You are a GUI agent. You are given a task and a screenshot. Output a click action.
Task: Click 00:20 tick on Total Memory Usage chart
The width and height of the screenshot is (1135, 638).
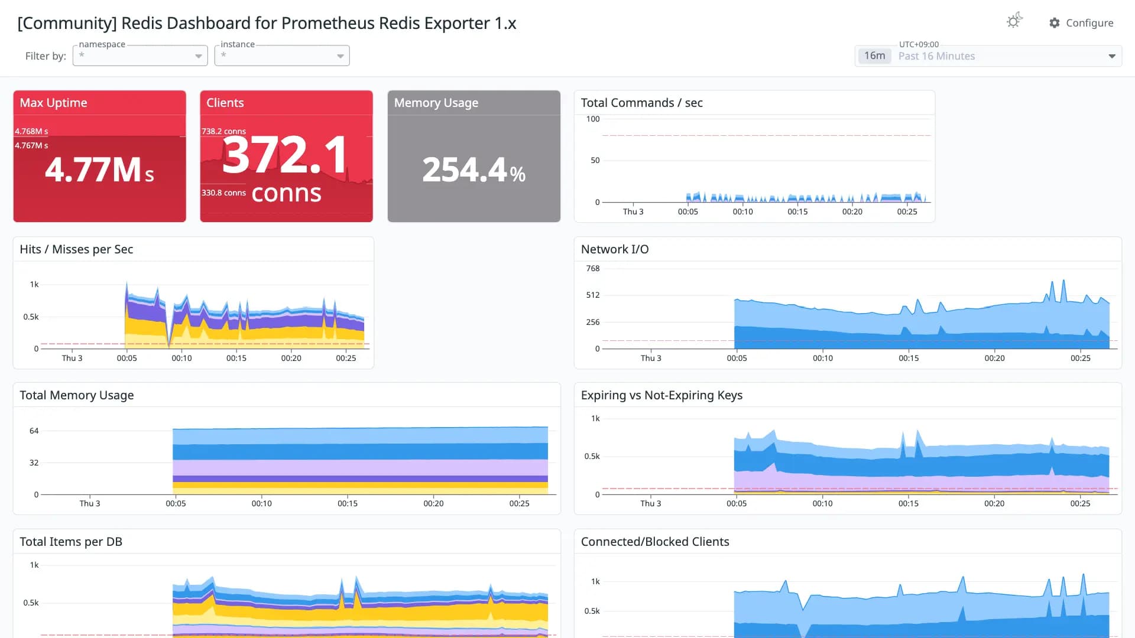coord(433,503)
